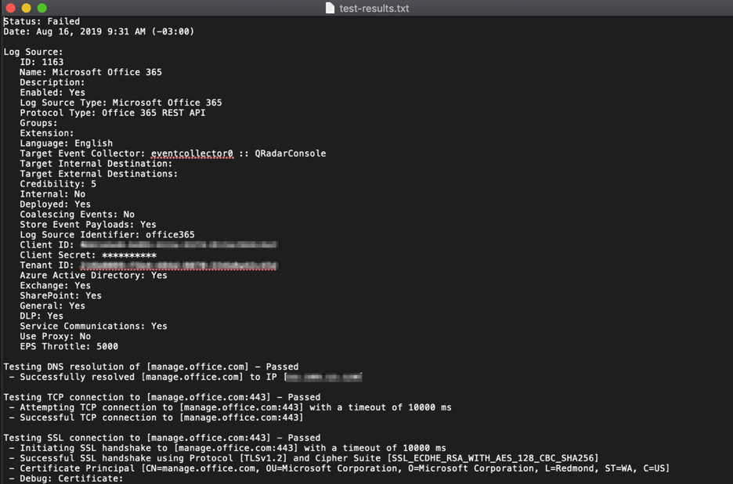Image resolution: width=733 pixels, height=484 pixels.
Task: Click the 'Initiating SSL handshake' line
Action: point(227,449)
